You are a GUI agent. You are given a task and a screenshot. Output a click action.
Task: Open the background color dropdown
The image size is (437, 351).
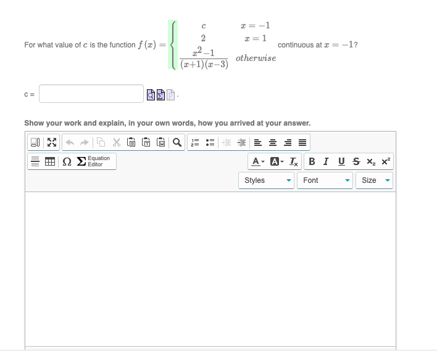tap(277, 161)
